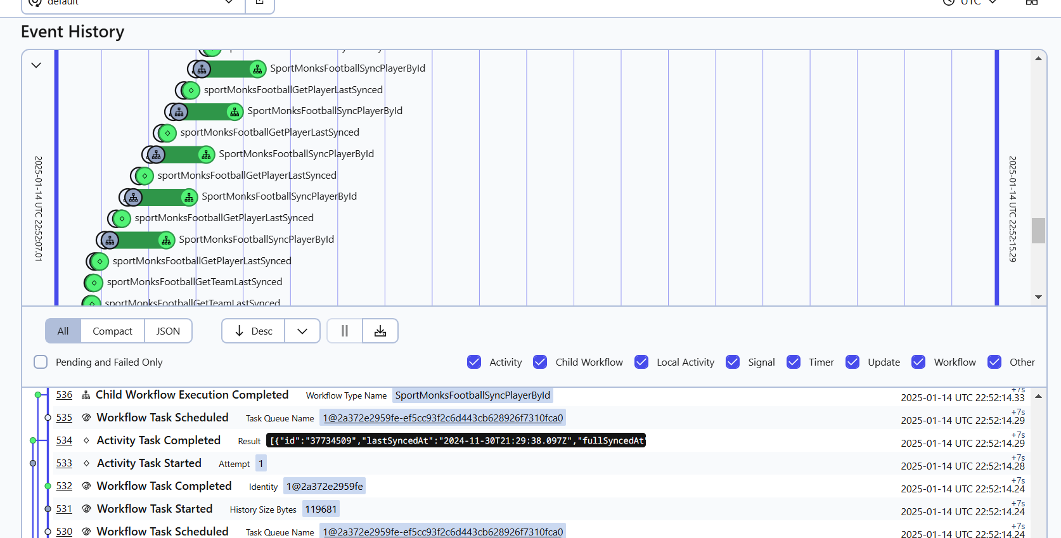Uncheck the Other filter

[x=994, y=362]
